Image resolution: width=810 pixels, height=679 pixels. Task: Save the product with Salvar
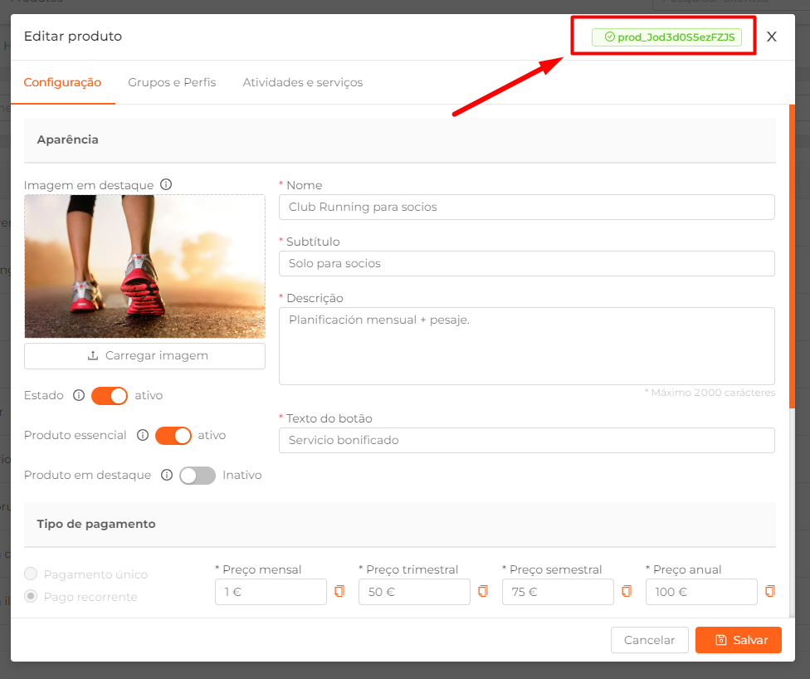tap(738, 640)
